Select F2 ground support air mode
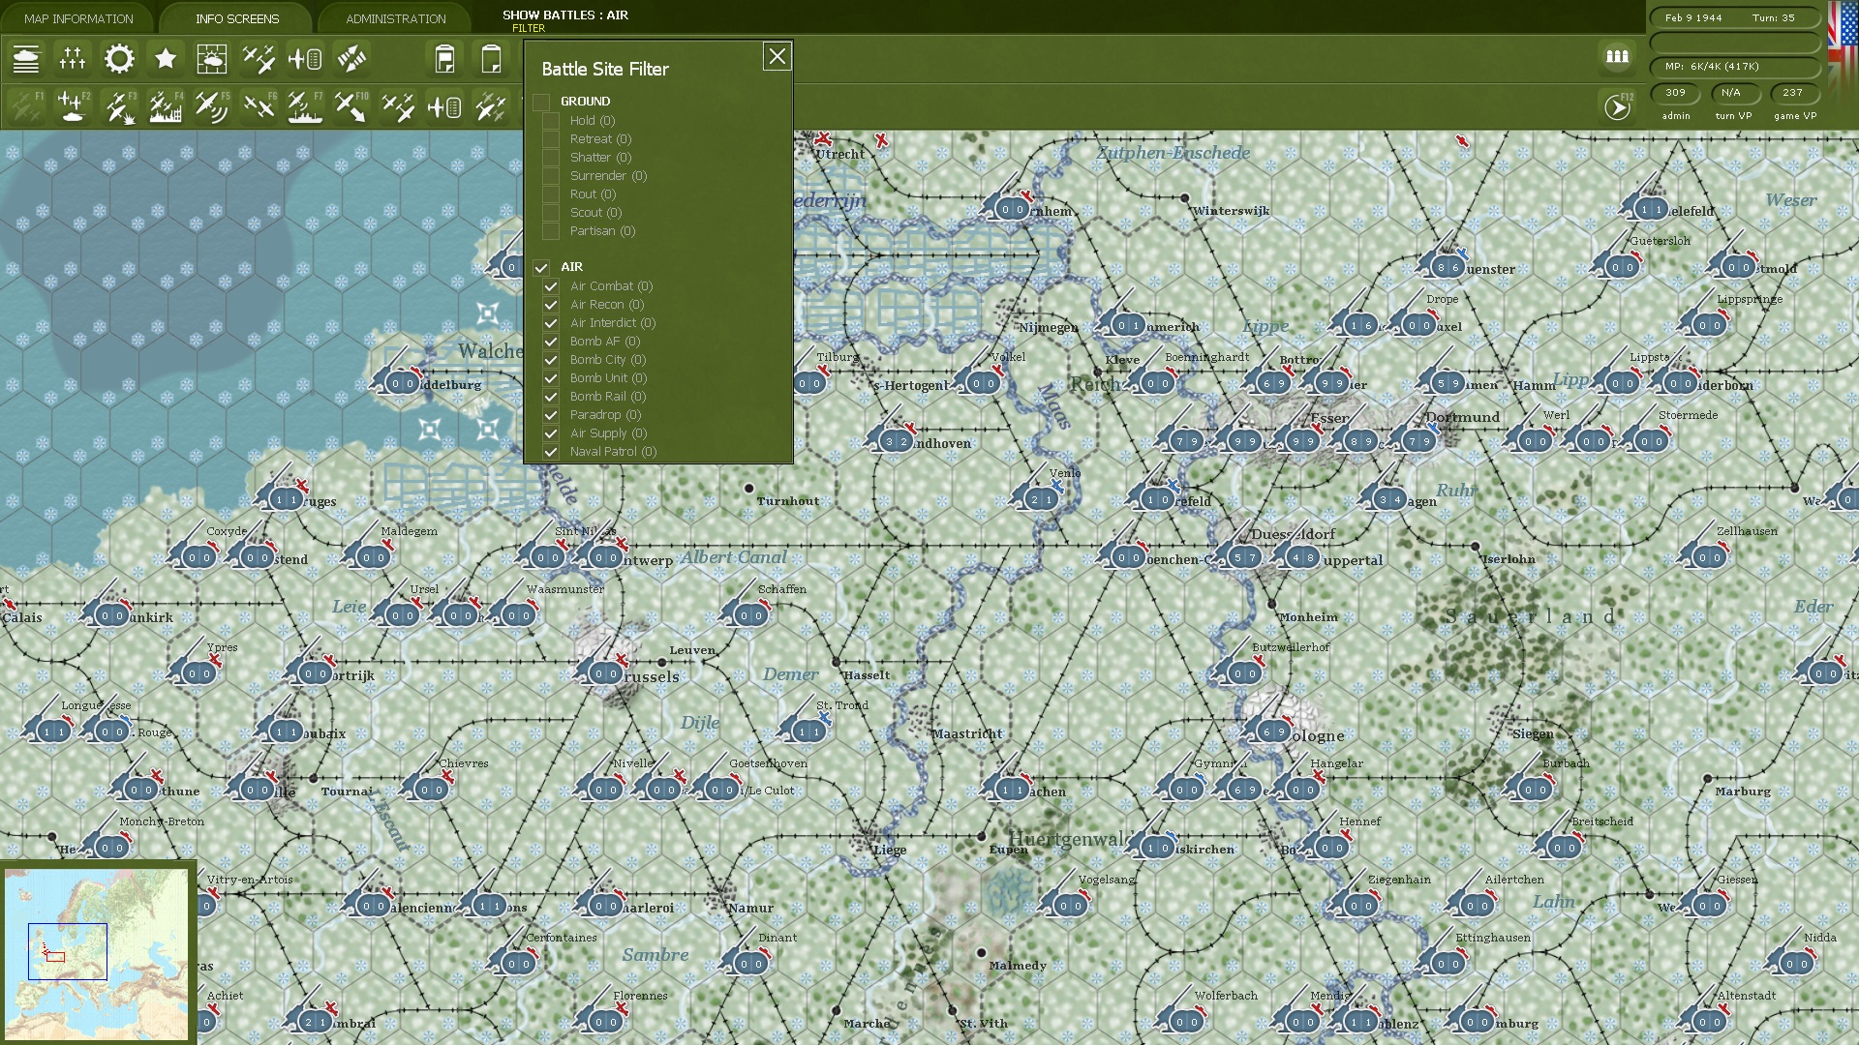The height and width of the screenshot is (1045, 1859). point(73,106)
